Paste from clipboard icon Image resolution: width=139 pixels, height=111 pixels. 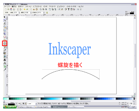pyautogui.click(x=37, y=9)
